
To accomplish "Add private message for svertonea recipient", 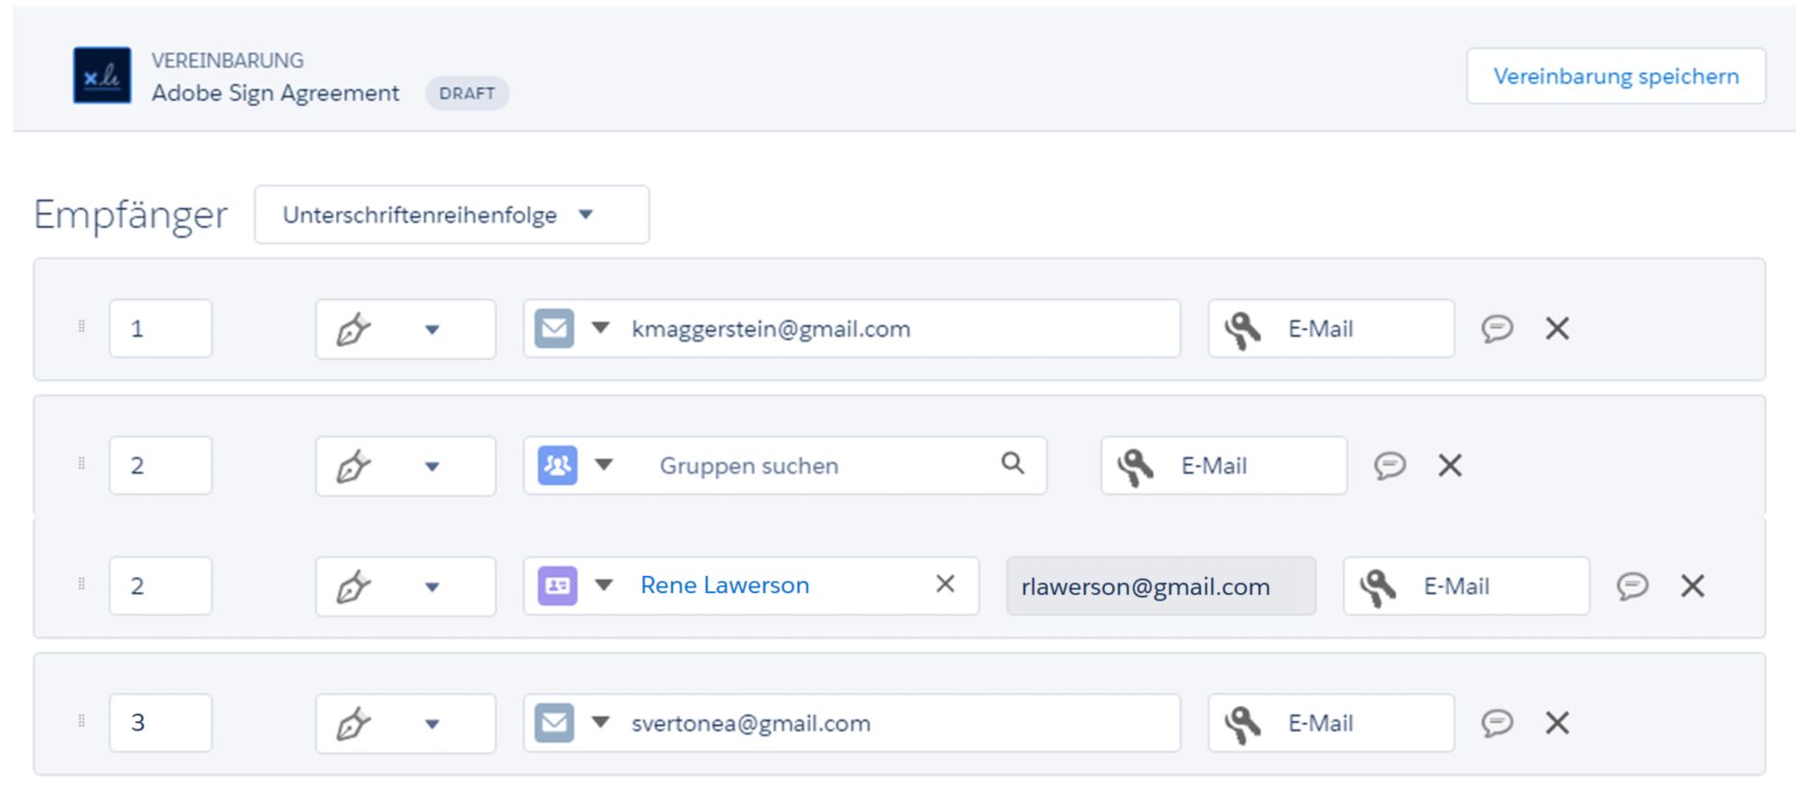I will (1497, 722).
